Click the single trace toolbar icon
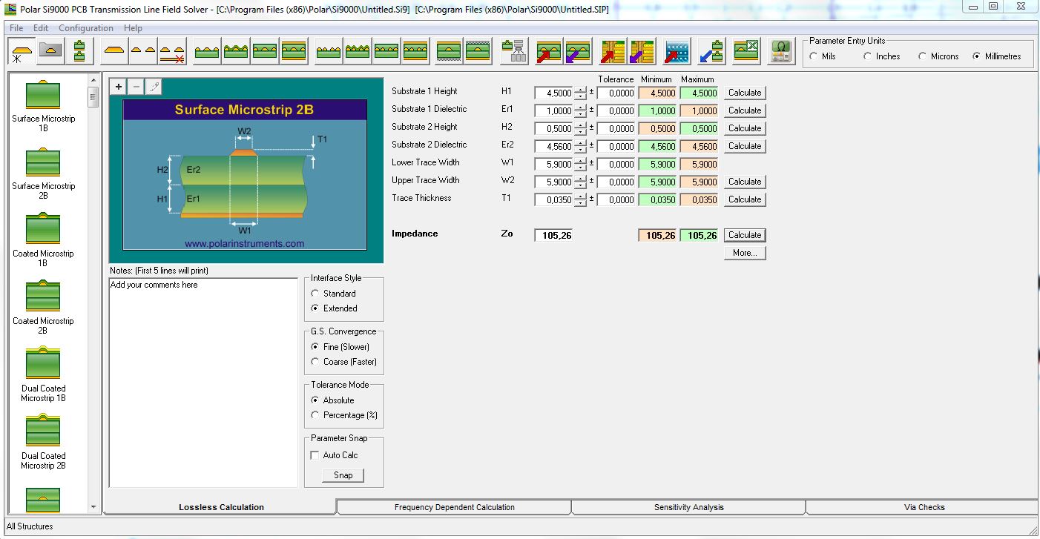1040x539 pixels. click(113, 51)
